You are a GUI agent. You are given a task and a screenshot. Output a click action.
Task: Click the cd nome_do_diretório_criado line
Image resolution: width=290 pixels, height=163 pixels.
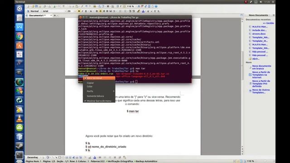(106, 147)
